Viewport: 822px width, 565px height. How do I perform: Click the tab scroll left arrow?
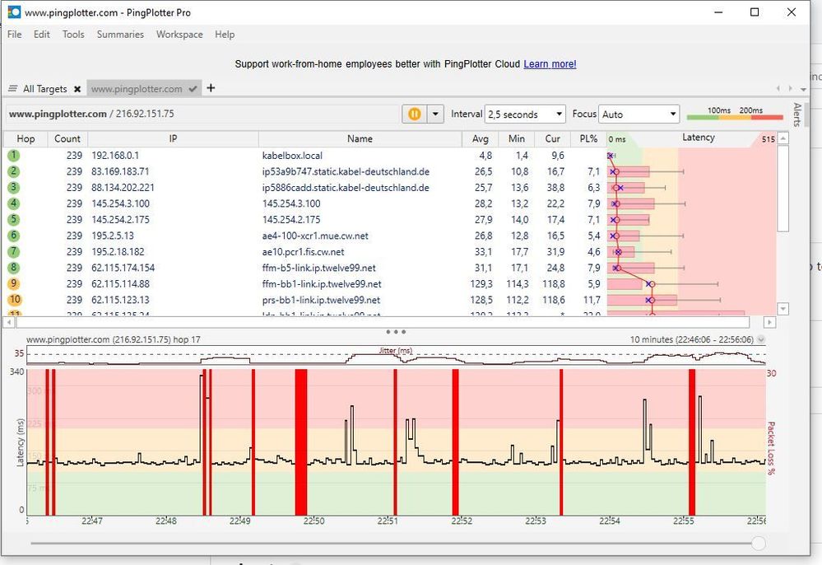pyautogui.click(x=778, y=89)
